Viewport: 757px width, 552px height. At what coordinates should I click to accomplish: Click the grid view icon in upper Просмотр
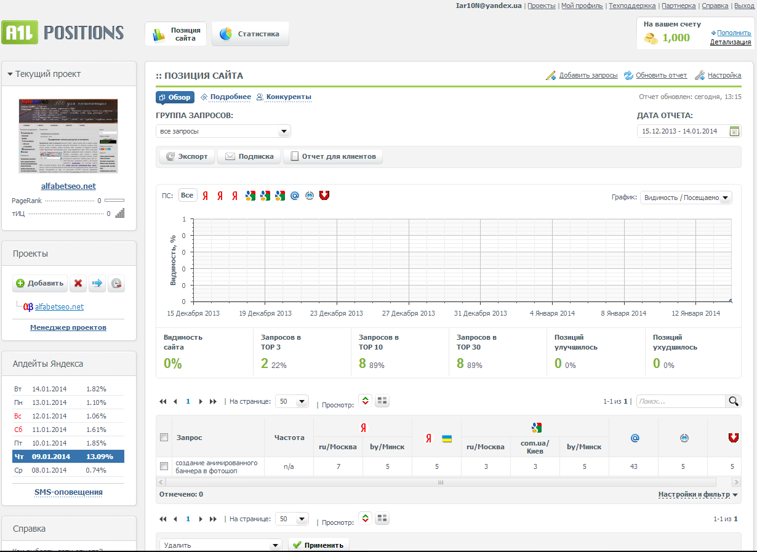click(382, 401)
